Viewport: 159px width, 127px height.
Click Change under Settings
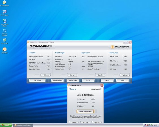[72, 75]
